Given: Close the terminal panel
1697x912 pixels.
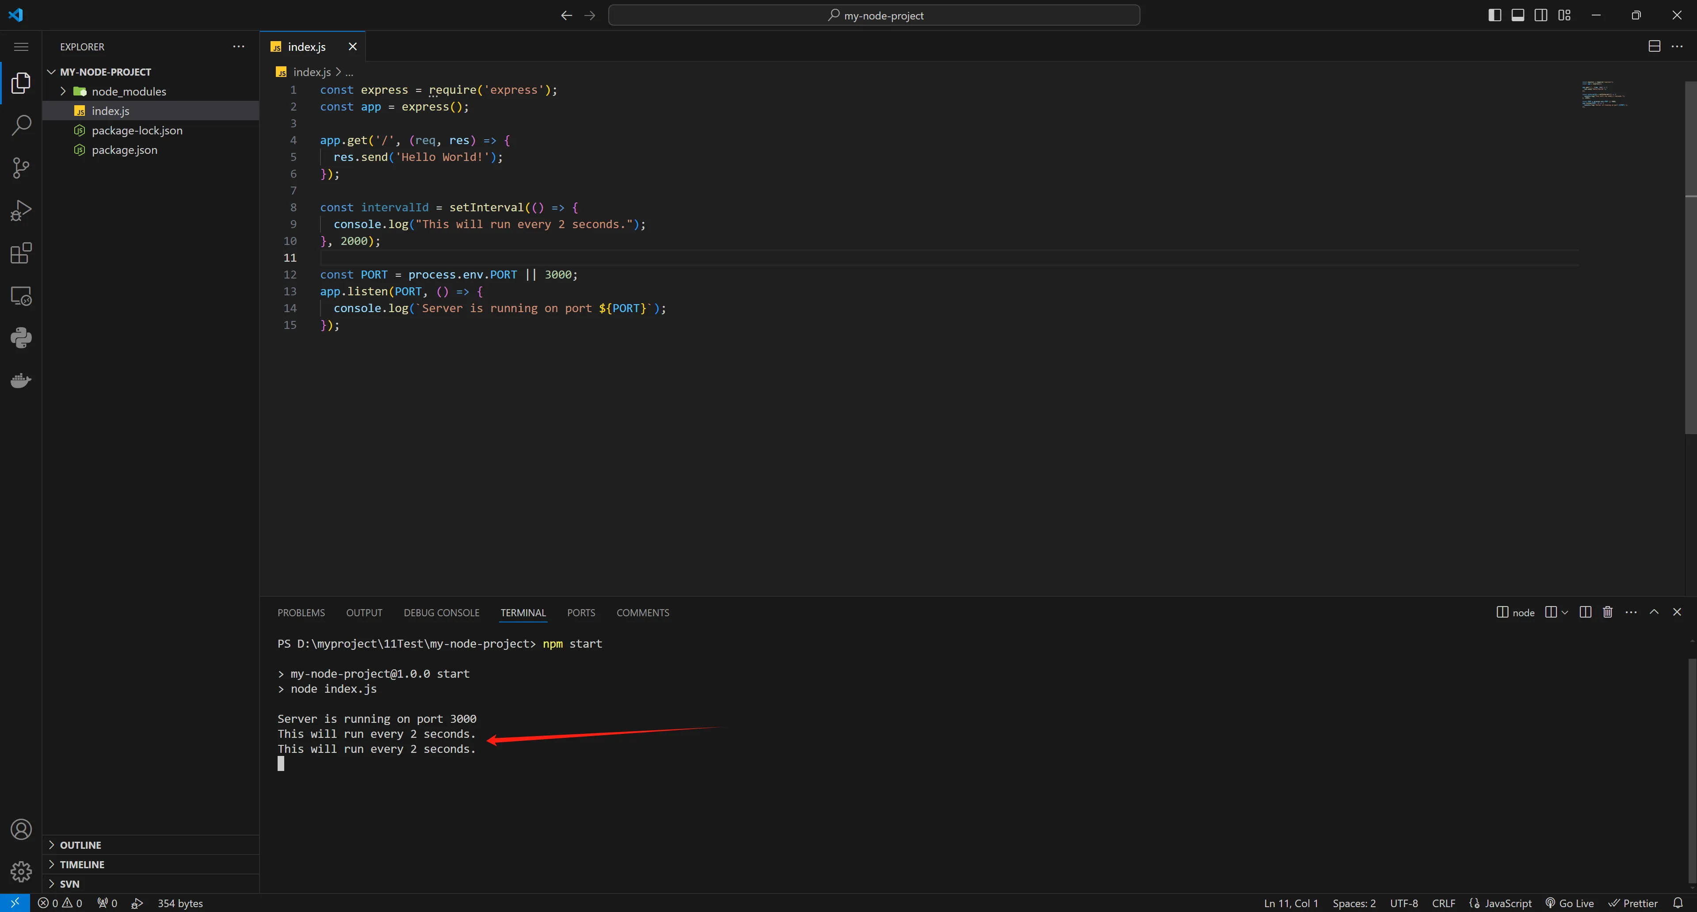Looking at the screenshot, I should point(1677,612).
